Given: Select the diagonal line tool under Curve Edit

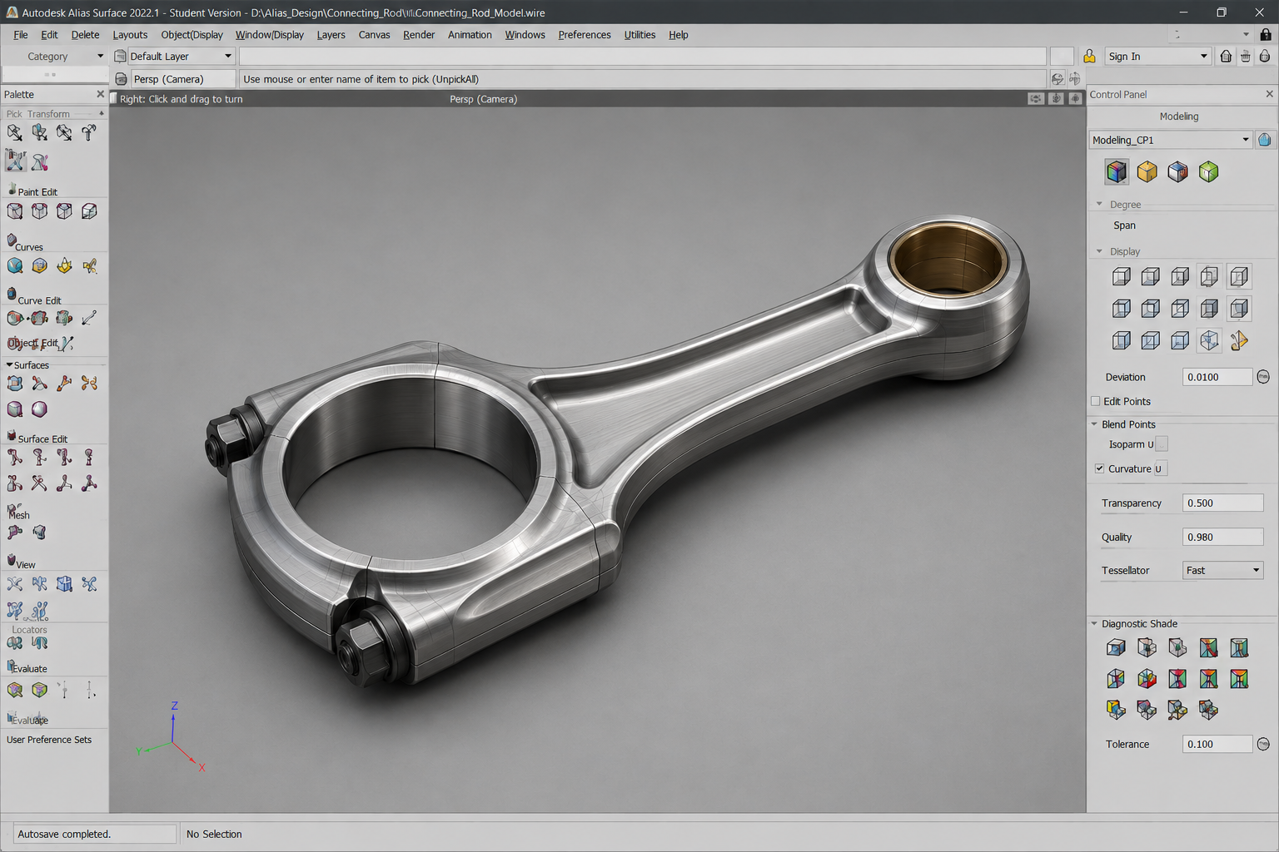Looking at the screenshot, I should coord(89,318).
